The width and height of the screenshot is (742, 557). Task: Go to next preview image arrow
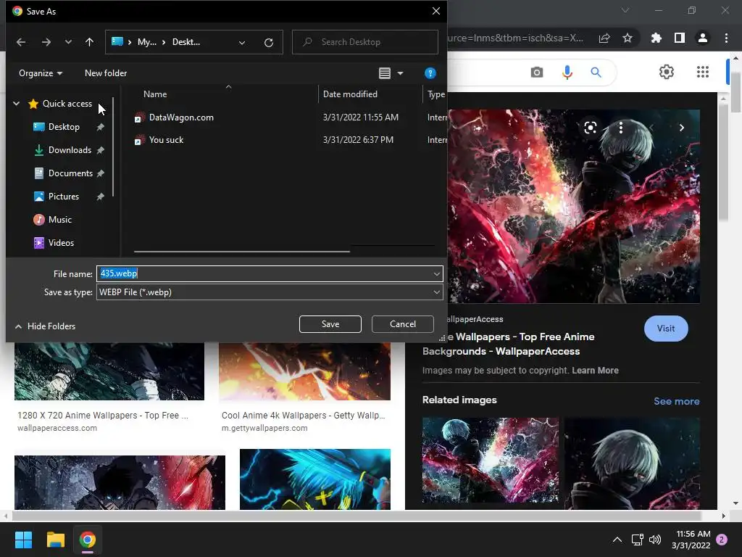tap(681, 128)
